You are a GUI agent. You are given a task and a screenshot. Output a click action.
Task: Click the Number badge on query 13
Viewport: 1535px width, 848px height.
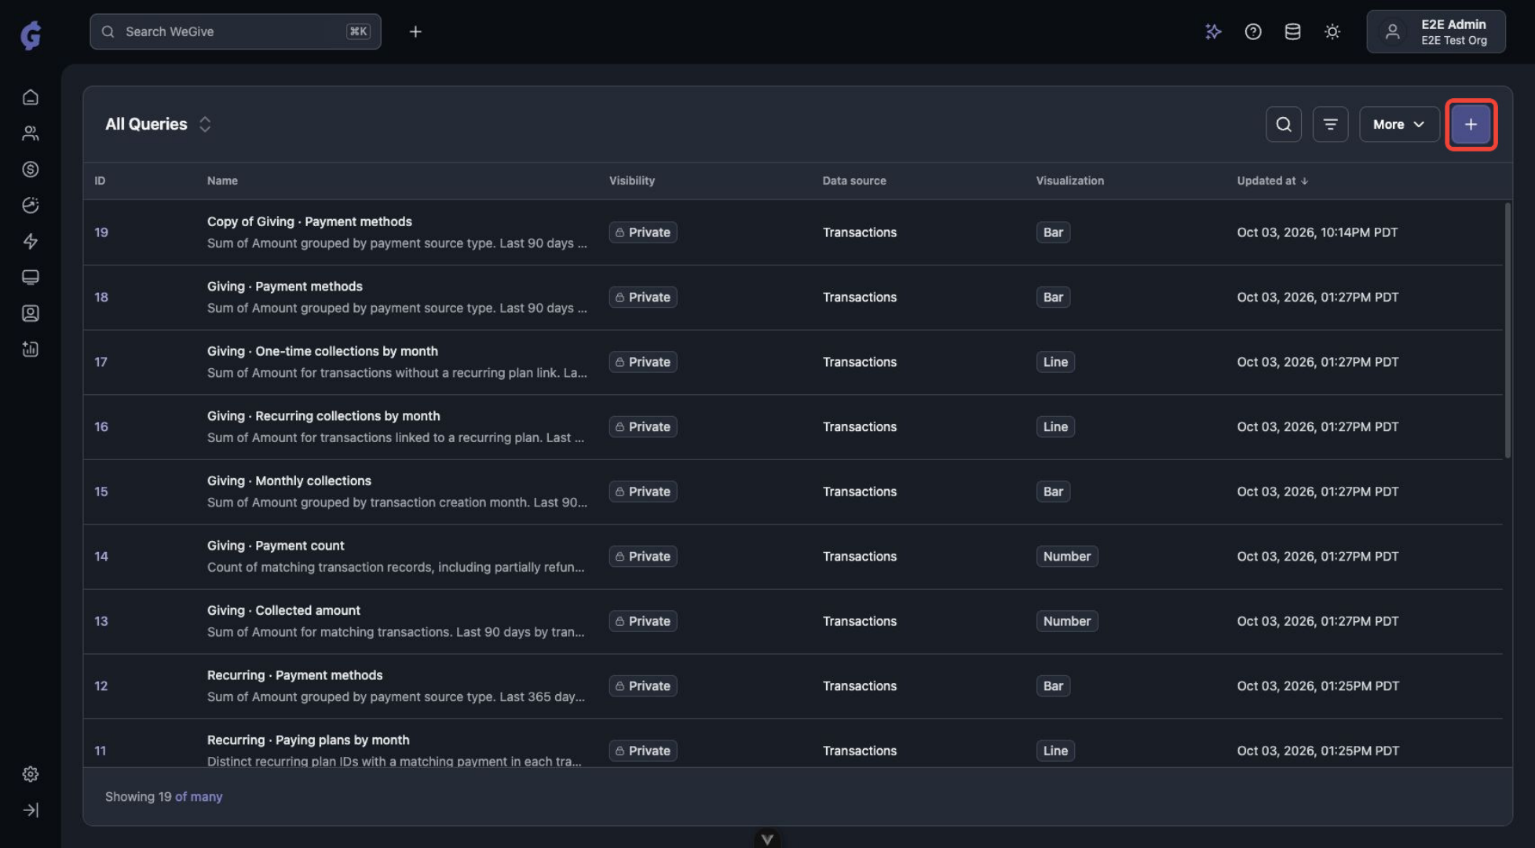point(1066,621)
